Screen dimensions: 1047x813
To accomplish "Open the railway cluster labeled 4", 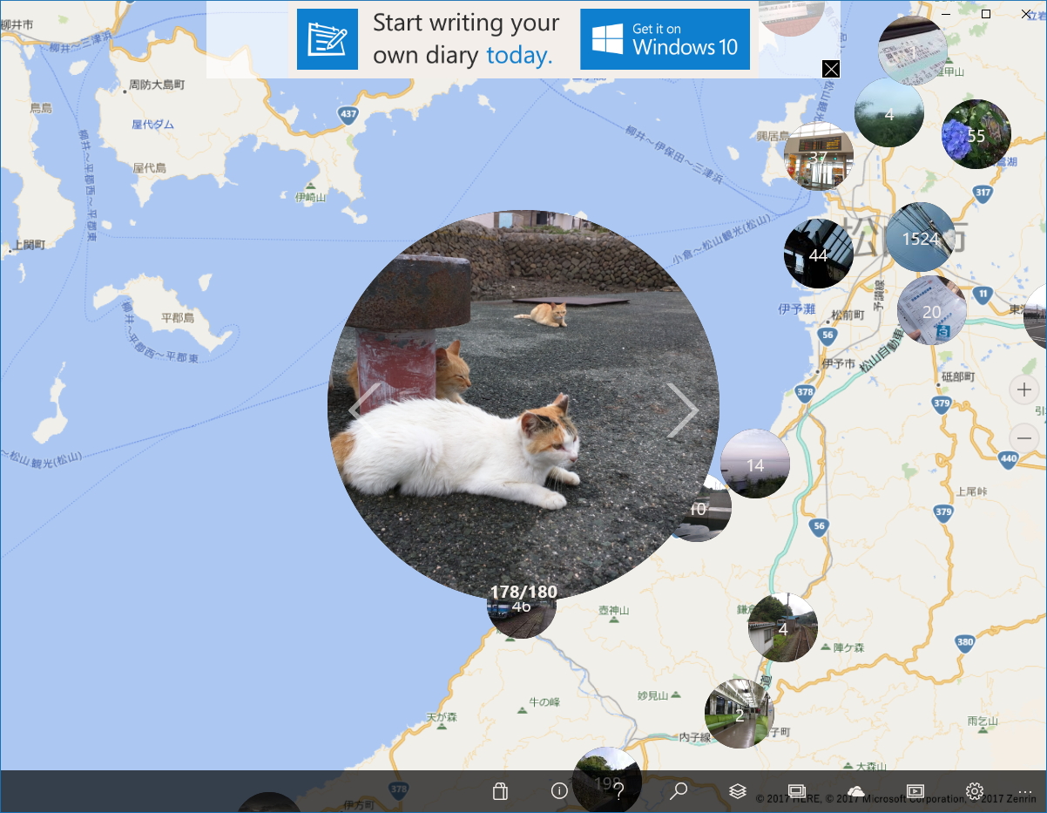I will 782,628.
